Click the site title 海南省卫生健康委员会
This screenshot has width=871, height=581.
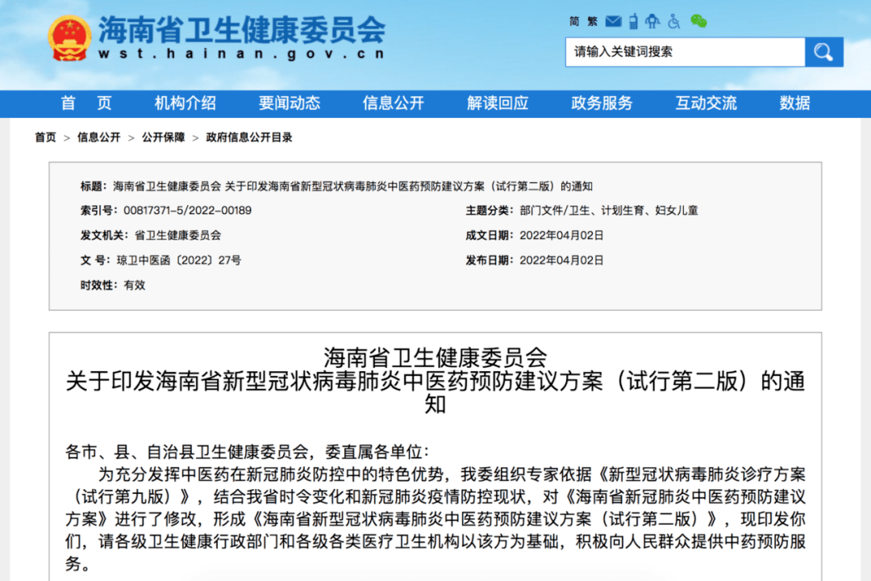coord(242,30)
